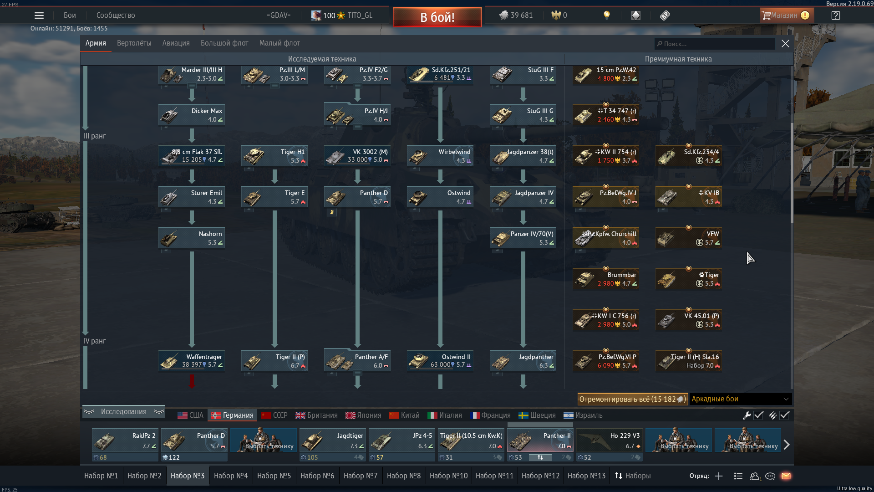
Task: Open the chat bubble icon
Action: pyautogui.click(x=770, y=476)
